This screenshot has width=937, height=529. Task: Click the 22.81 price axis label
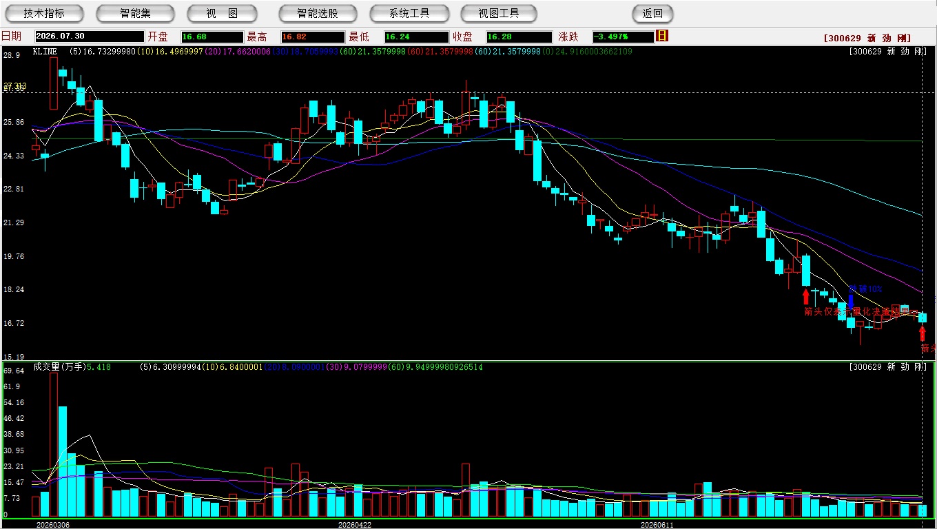[14, 189]
